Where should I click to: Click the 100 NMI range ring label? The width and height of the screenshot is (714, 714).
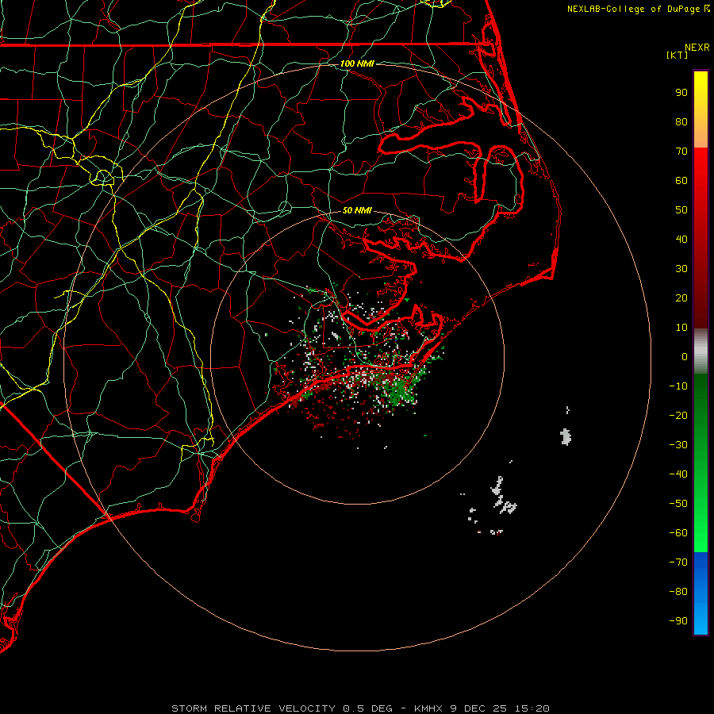coord(357,63)
